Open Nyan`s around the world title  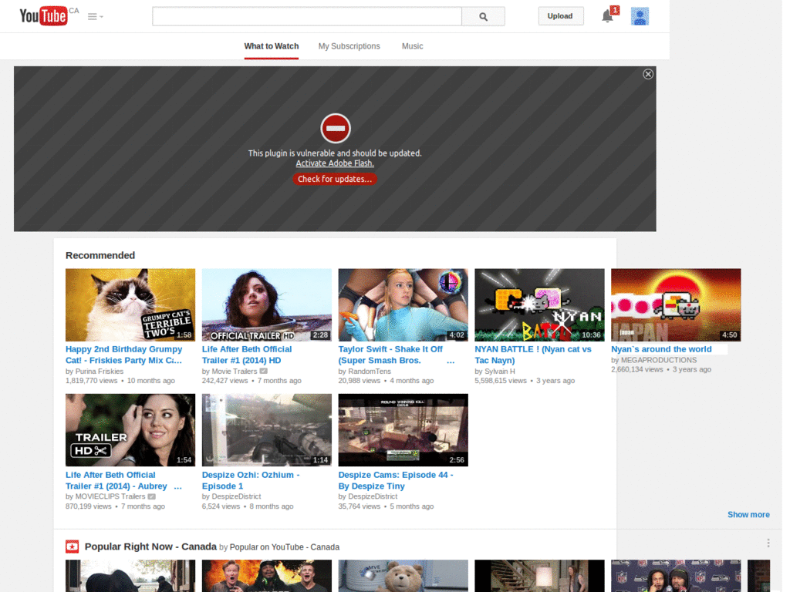661,349
